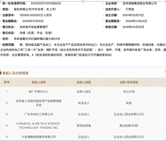
Task: Select the 发起人及出资信息 section heading
Action: click(15, 73)
